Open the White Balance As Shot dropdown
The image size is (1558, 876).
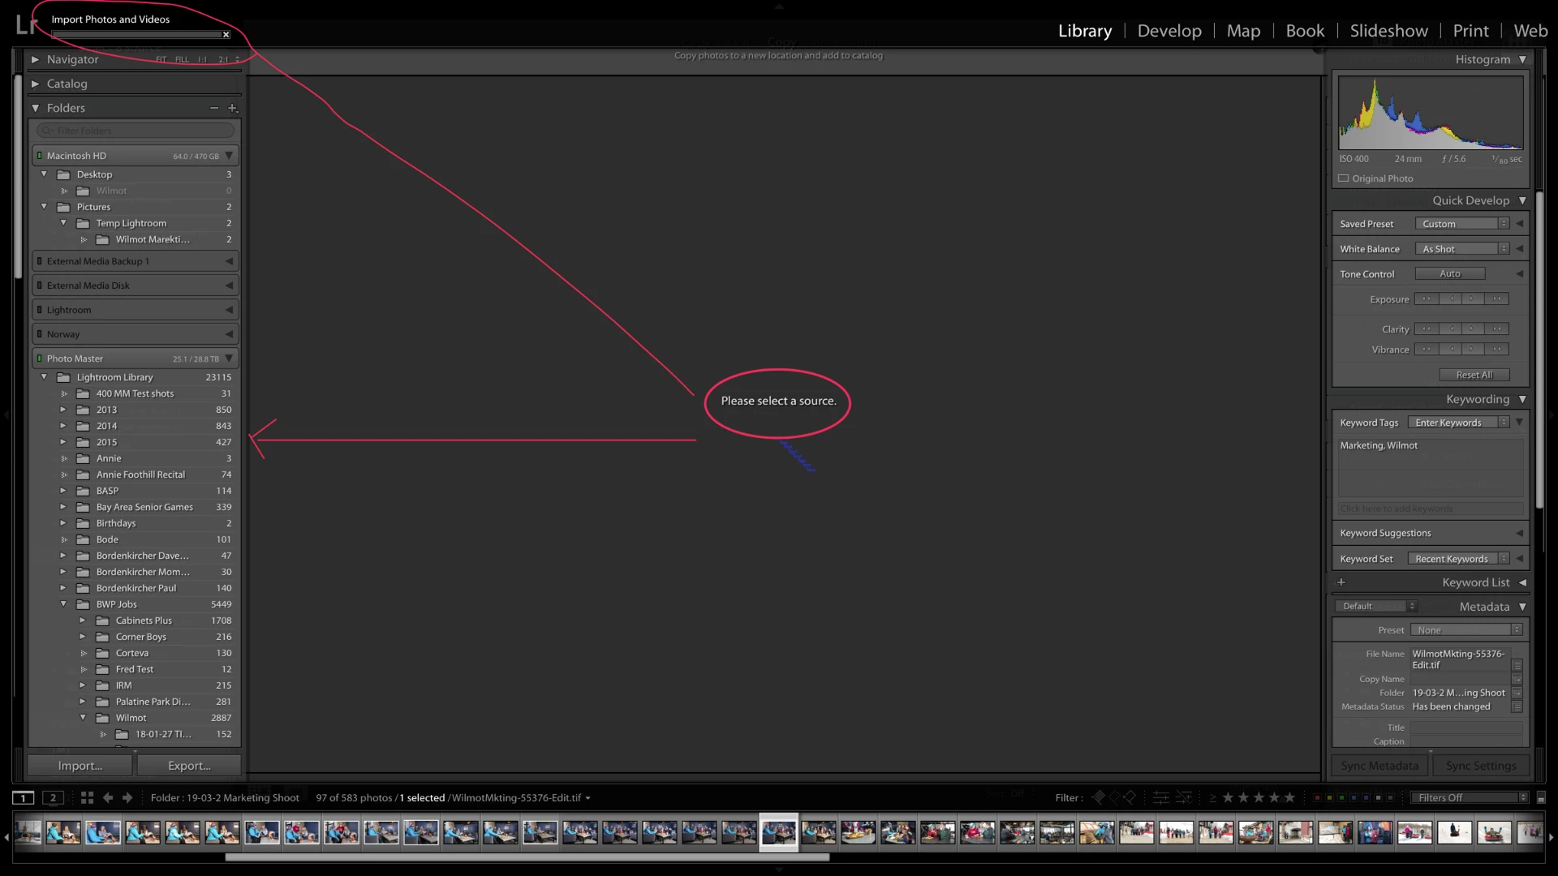click(x=1461, y=249)
